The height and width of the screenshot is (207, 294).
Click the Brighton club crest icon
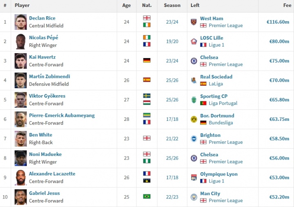point(194,138)
